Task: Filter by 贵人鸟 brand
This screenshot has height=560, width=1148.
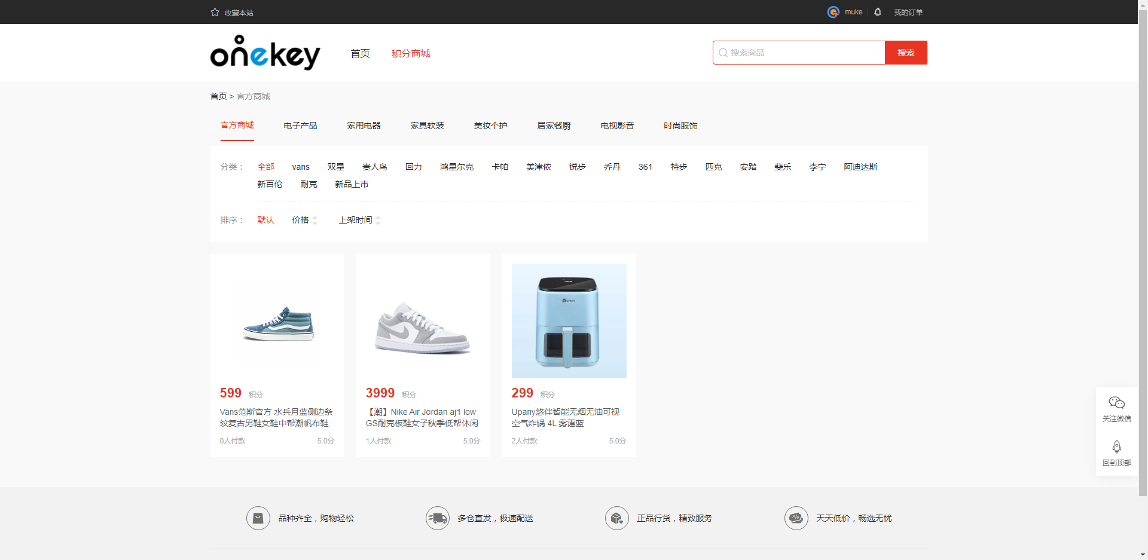Action: click(374, 167)
